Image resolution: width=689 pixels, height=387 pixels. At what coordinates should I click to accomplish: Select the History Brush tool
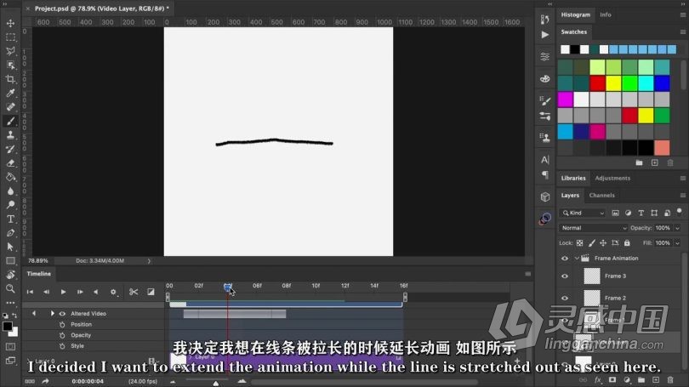[10, 150]
